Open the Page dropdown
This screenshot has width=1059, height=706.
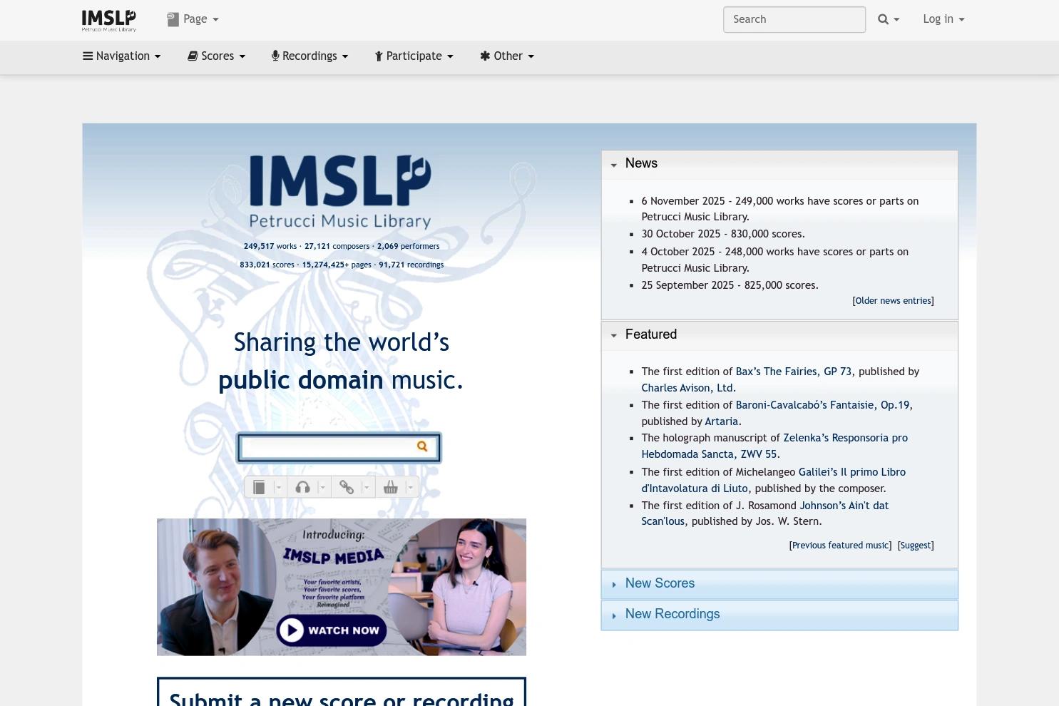pos(193,19)
